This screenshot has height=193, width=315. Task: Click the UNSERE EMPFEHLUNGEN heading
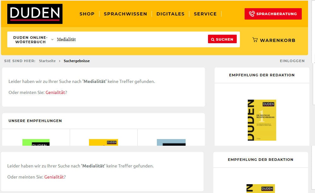[35, 121]
